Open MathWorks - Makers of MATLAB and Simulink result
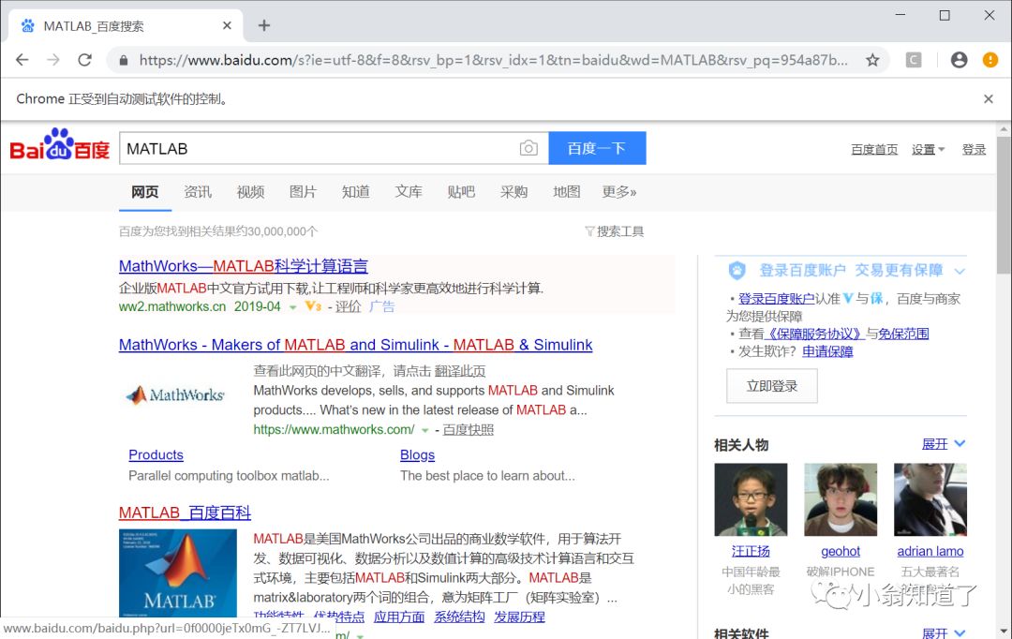This screenshot has height=639, width=1012. [x=356, y=345]
